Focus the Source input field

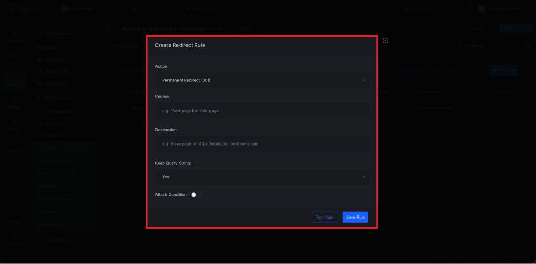262,111
